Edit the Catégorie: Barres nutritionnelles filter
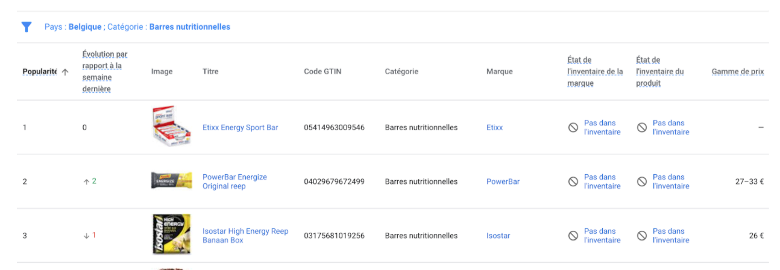Screen dimensions: 780x270 (x=189, y=27)
